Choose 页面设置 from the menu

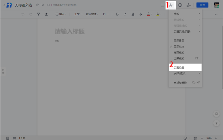185,68
